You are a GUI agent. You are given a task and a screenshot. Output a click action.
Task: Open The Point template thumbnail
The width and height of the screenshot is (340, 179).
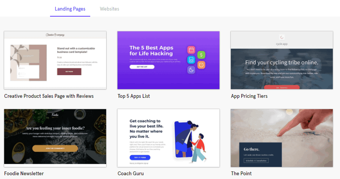(x=282, y=138)
